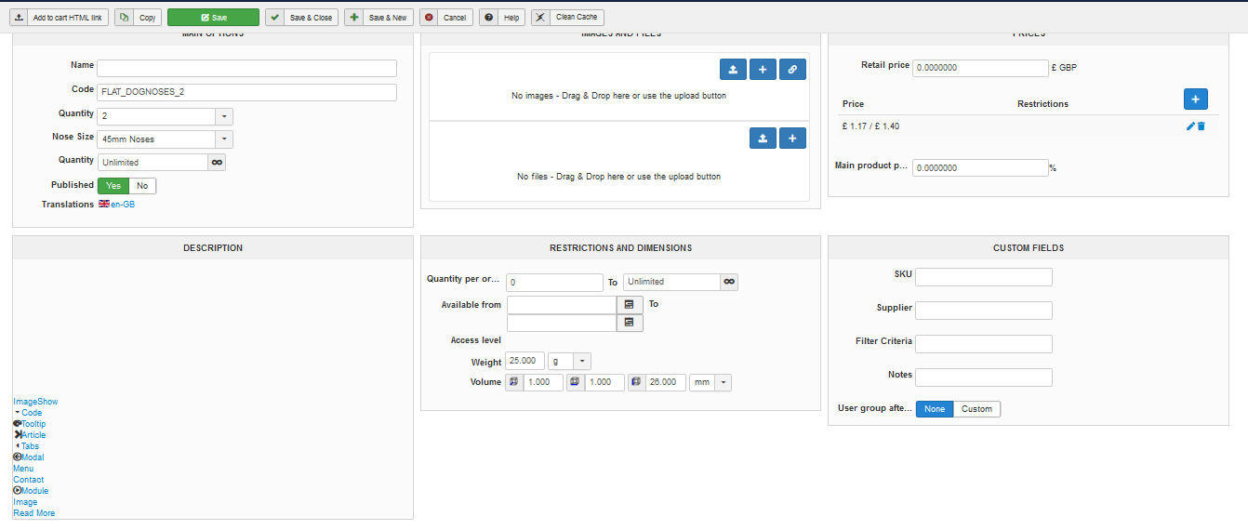Click the Image editor button under Module
This screenshot has width=1248, height=530.
25,502
